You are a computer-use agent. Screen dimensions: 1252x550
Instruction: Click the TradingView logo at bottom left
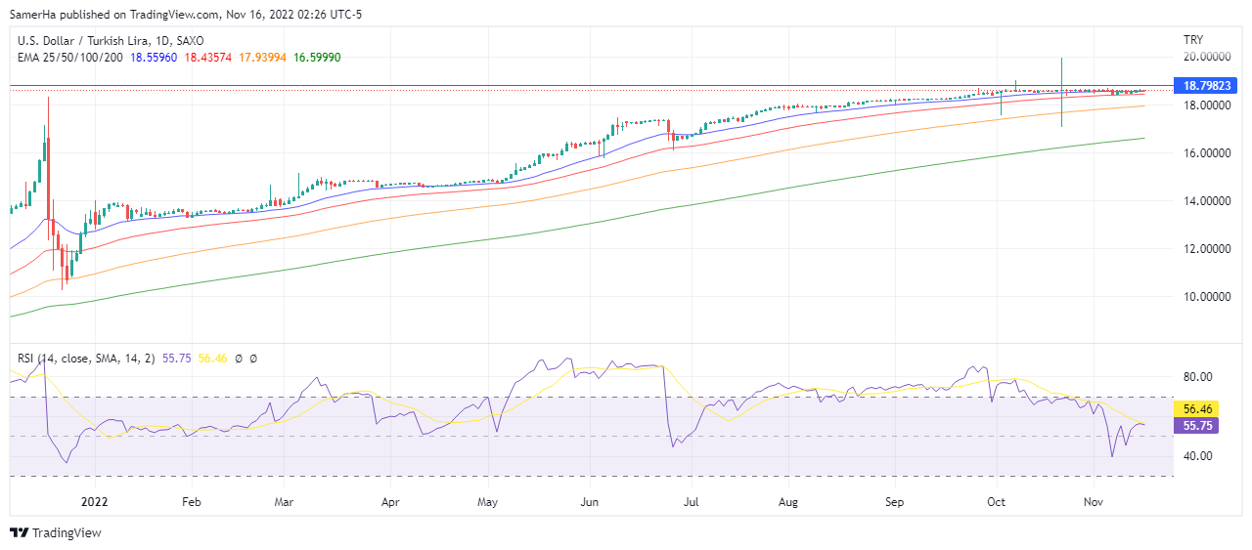pos(56,532)
